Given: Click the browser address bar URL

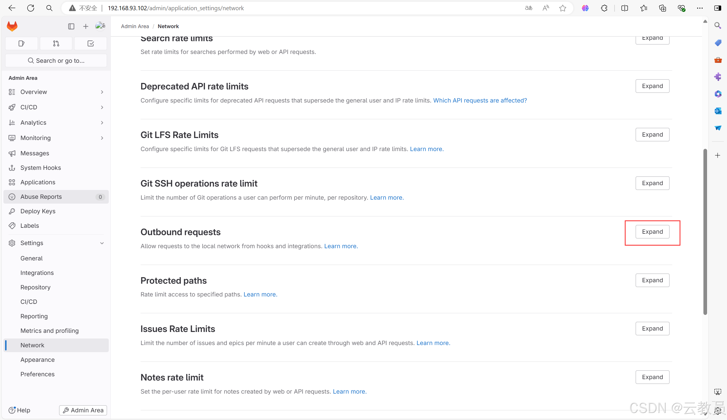Looking at the screenshot, I should click(176, 8).
